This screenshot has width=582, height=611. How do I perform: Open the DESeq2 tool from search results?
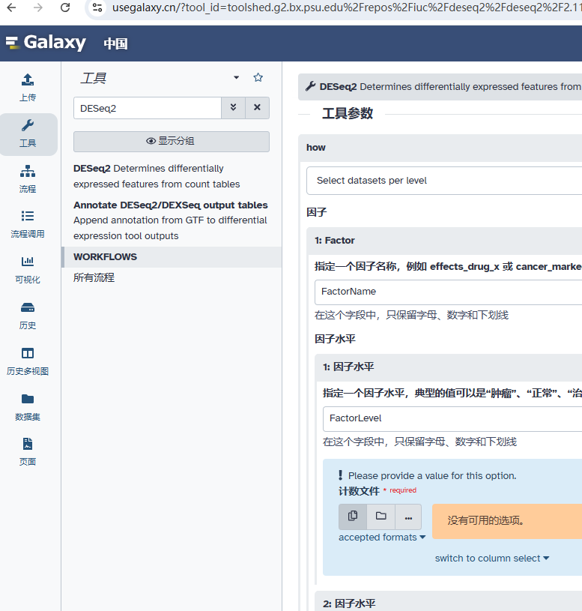point(157,176)
